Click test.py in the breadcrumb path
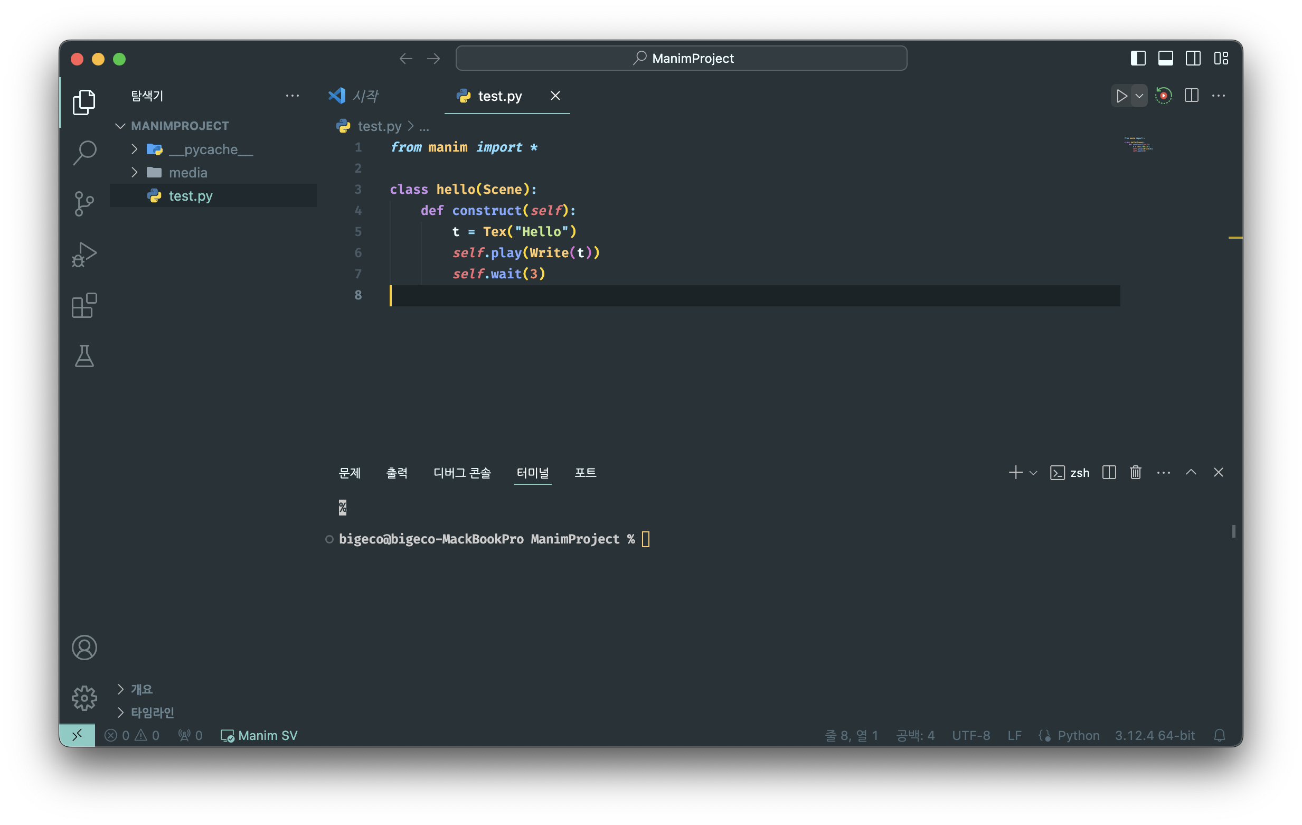This screenshot has width=1302, height=825. (x=380, y=126)
